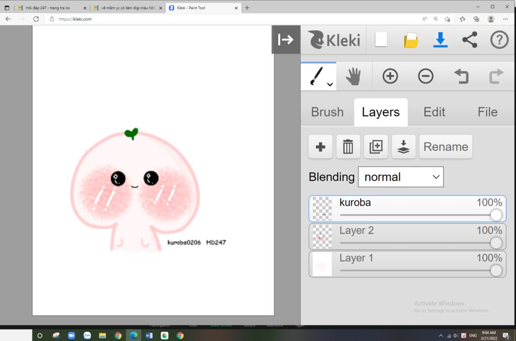
Task: Duplicate the selected layer
Action: [x=376, y=147]
